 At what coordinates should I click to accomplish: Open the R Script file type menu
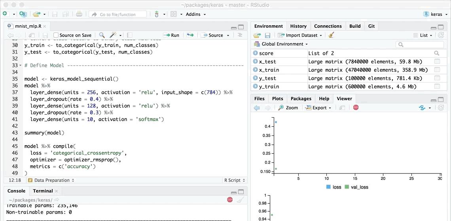235,180
